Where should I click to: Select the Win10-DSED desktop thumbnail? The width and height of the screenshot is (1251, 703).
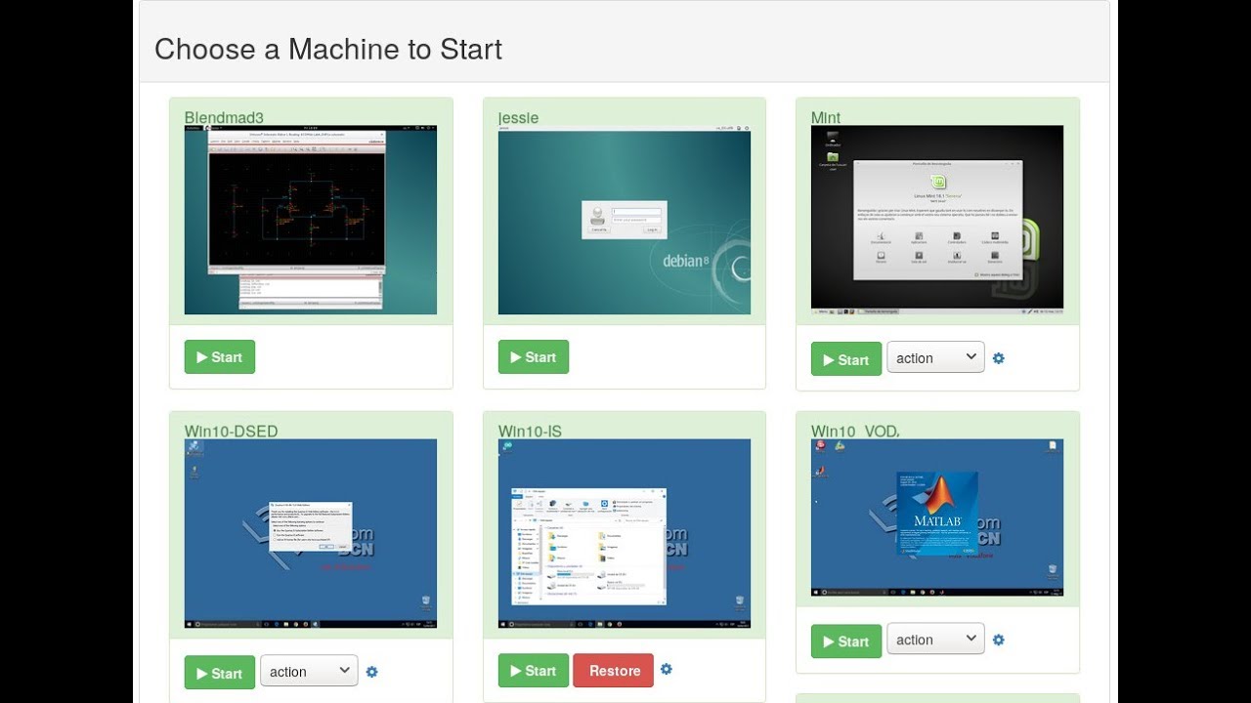[311, 533]
